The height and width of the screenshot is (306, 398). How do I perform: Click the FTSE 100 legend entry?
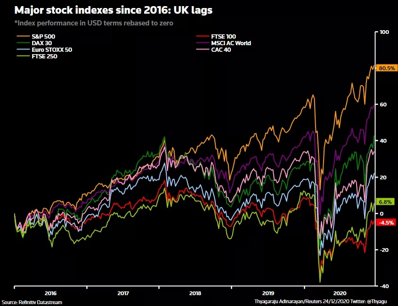[216, 36]
